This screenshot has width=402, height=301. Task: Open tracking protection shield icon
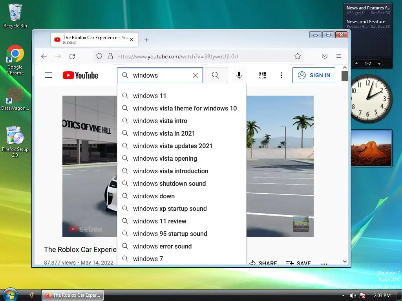click(99, 56)
